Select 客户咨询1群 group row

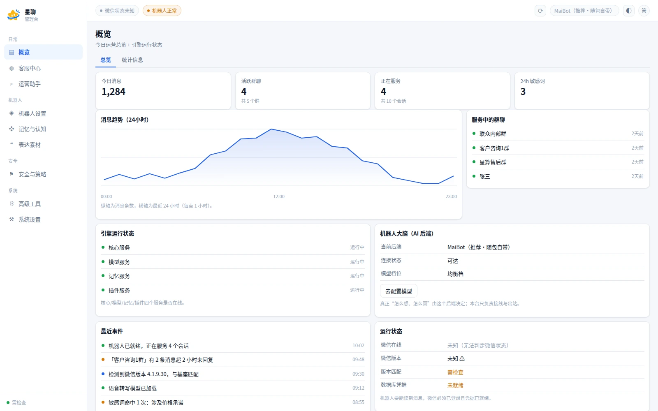click(x=558, y=148)
